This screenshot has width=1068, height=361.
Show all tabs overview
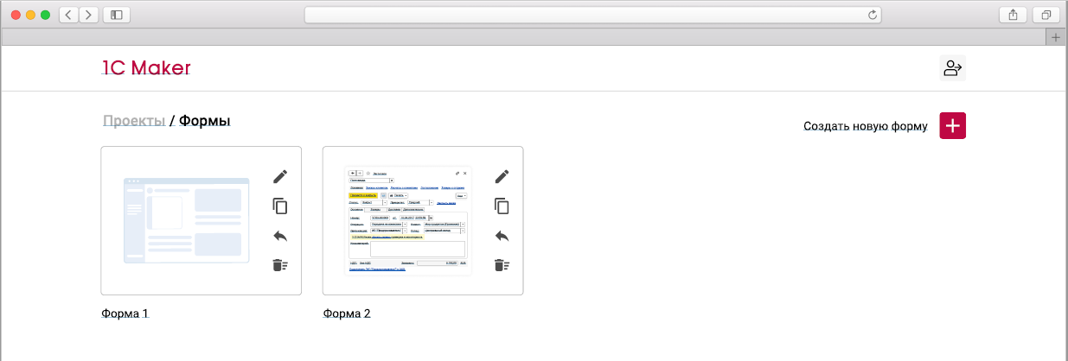(1046, 15)
